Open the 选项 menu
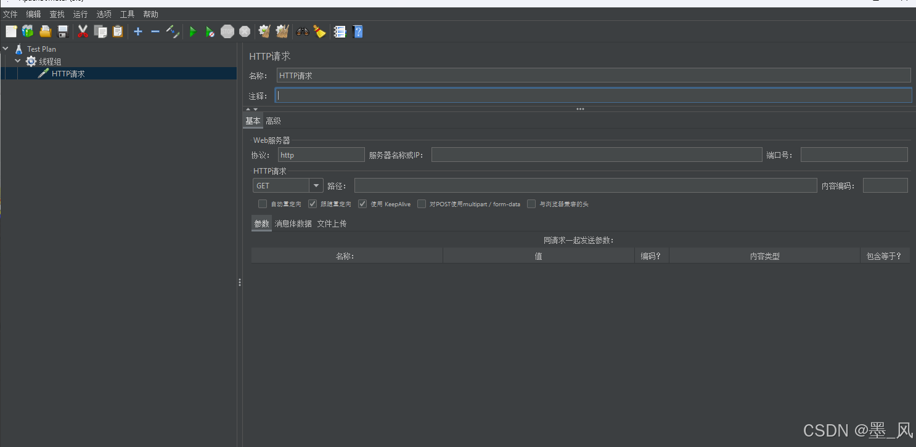Image resolution: width=916 pixels, height=447 pixels. click(x=104, y=14)
